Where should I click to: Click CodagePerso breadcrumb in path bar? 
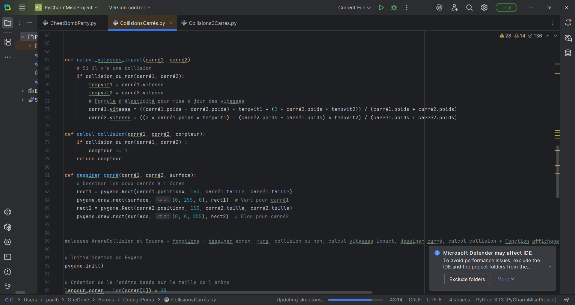tap(138, 300)
